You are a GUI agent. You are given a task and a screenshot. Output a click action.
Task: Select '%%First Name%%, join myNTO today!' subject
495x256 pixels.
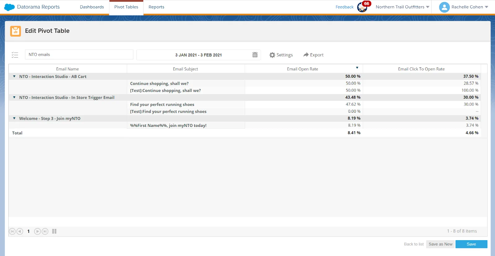168,125
